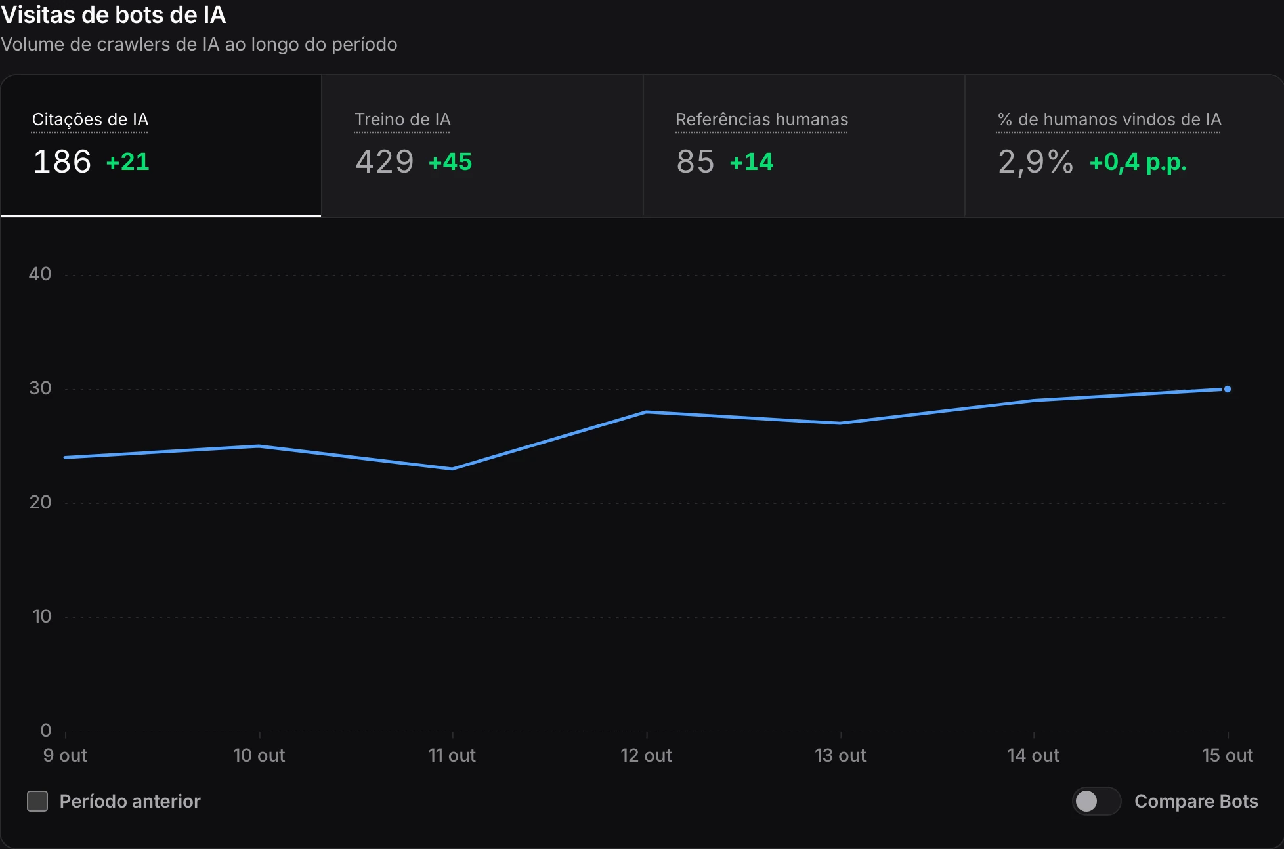Toggle the Compare Bots switch
Screen dimensions: 1284x849
pos(1096,801)
